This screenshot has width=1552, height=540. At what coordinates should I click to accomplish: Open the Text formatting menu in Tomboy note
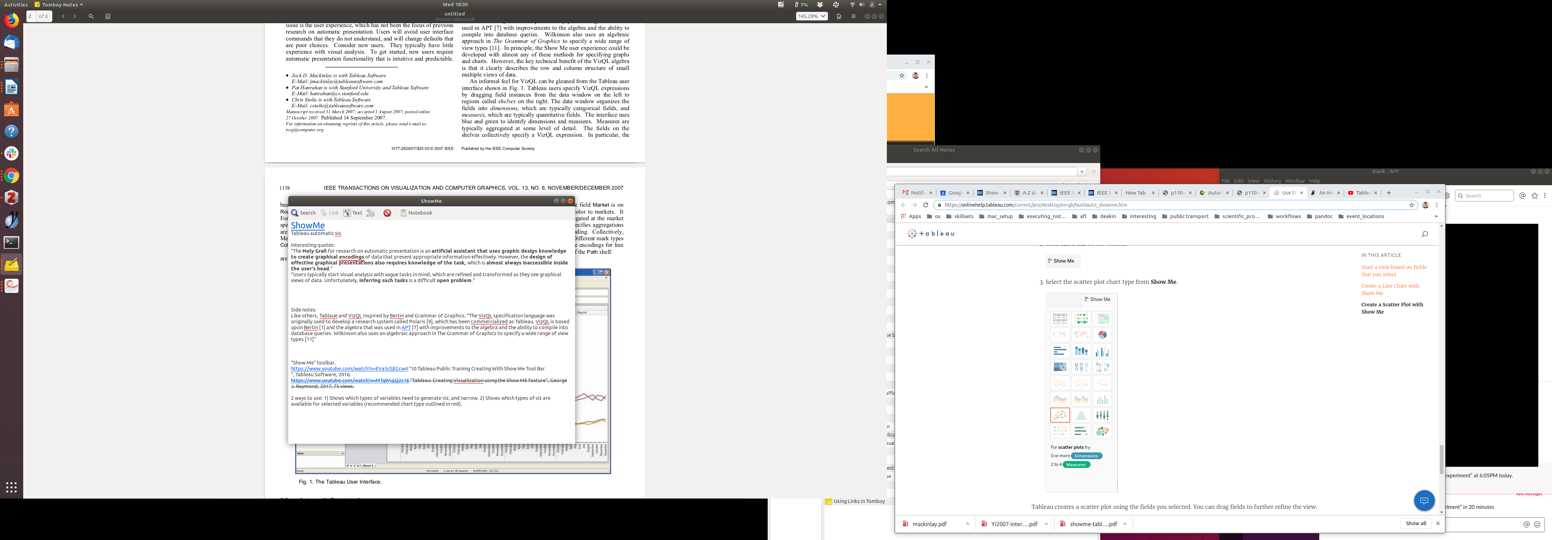pos(353,213)
